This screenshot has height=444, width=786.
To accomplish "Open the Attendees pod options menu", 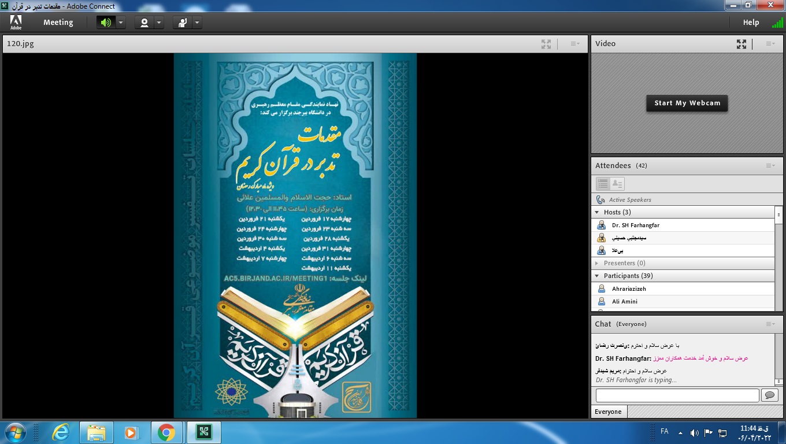I will click(x=770, y=166).
